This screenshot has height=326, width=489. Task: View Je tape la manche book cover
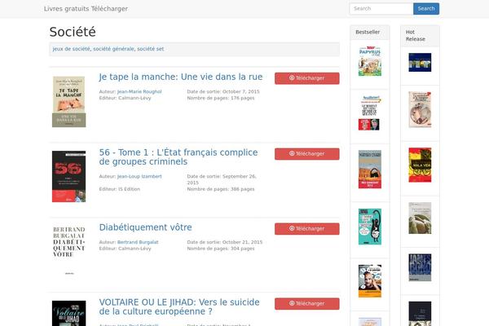tap(69, 102)
